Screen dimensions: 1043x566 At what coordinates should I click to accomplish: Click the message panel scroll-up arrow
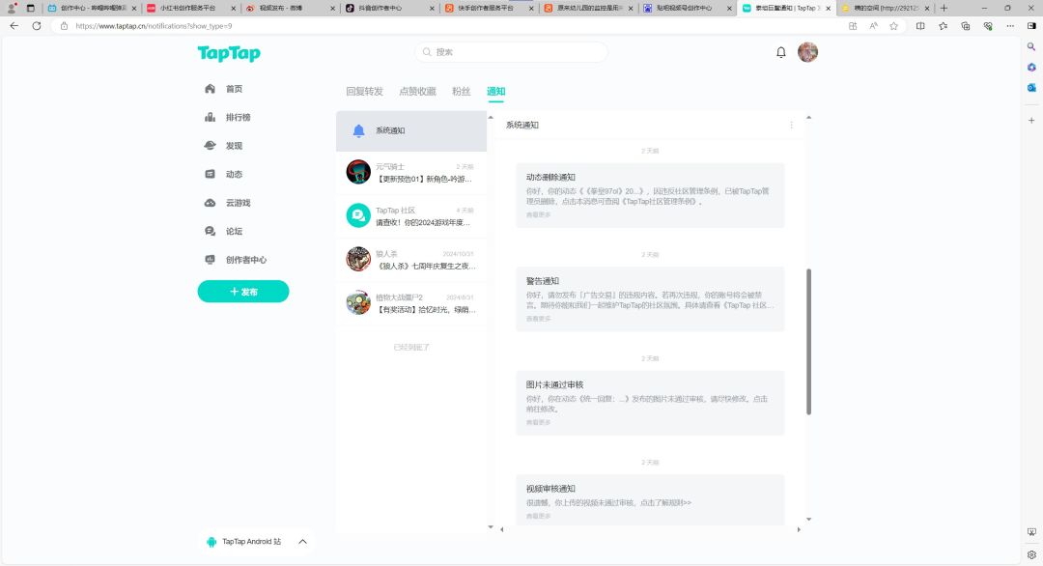pos(809,118)
